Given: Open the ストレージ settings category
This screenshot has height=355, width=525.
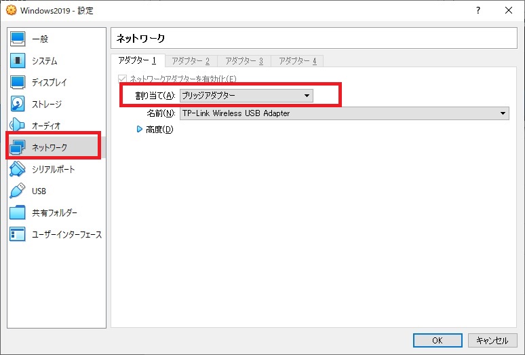Looking at the screenshot, I should pyautogui.click(x=56, y=104).
